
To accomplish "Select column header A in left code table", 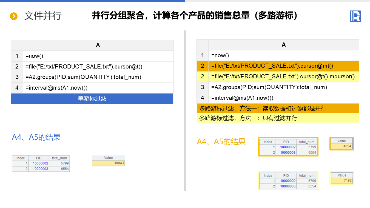I will (98, 45).
